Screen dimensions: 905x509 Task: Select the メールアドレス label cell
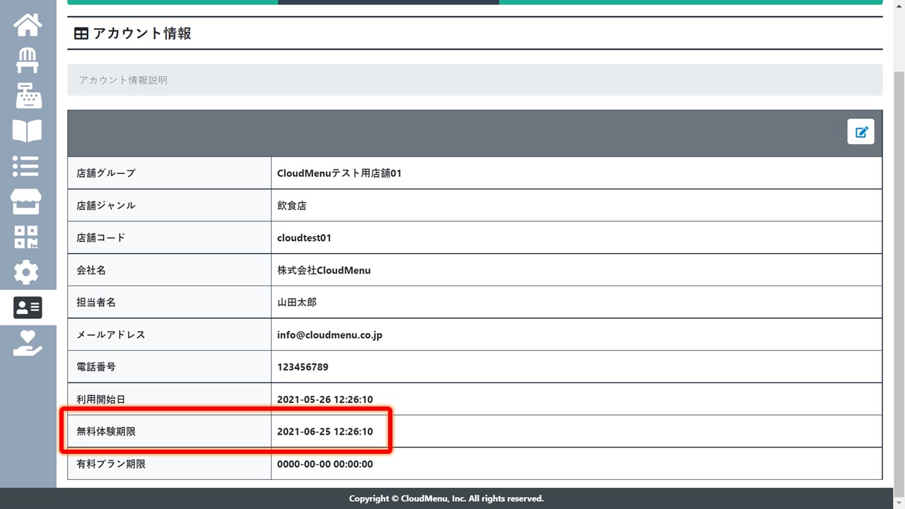(170, 334)
